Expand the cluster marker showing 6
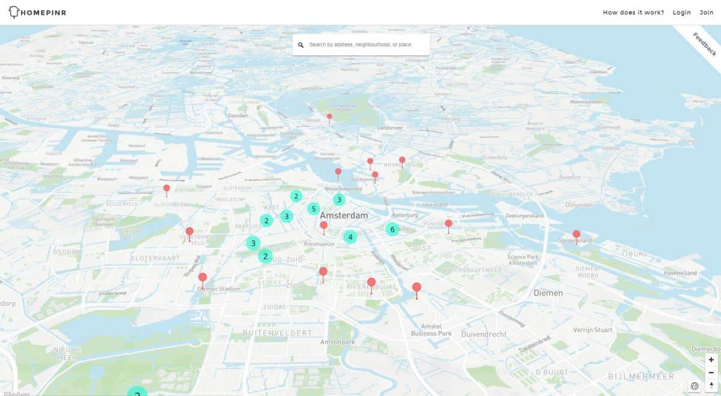 click(x=392, y=229)
